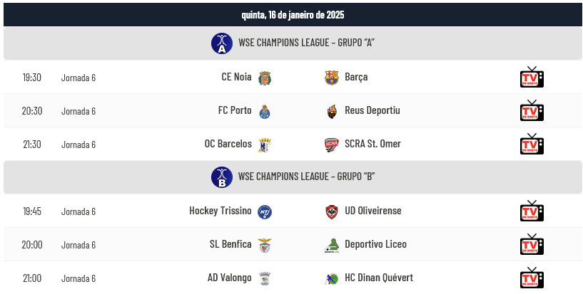The width and height of the screenshot is (583, 294).
Task: Open WSE Champions League Grupo "B" header
Action: [293, 177]
